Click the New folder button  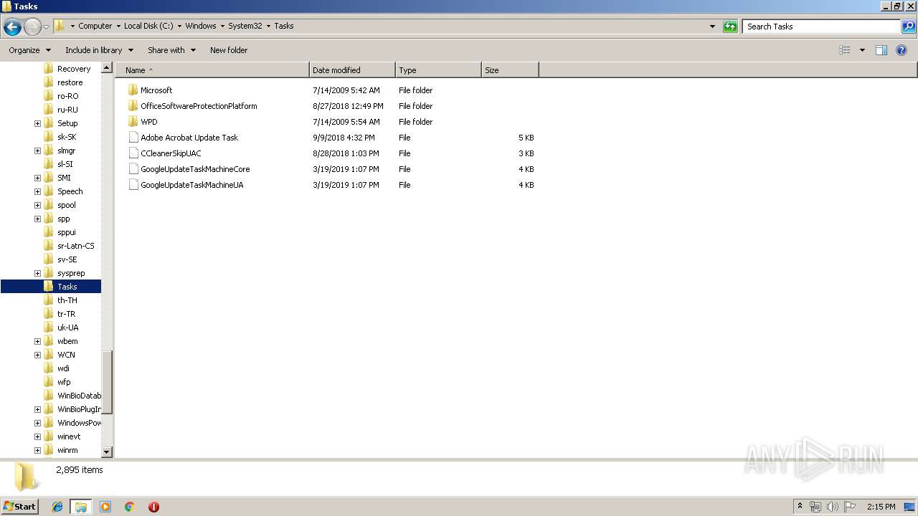click(x=229, y=50)
